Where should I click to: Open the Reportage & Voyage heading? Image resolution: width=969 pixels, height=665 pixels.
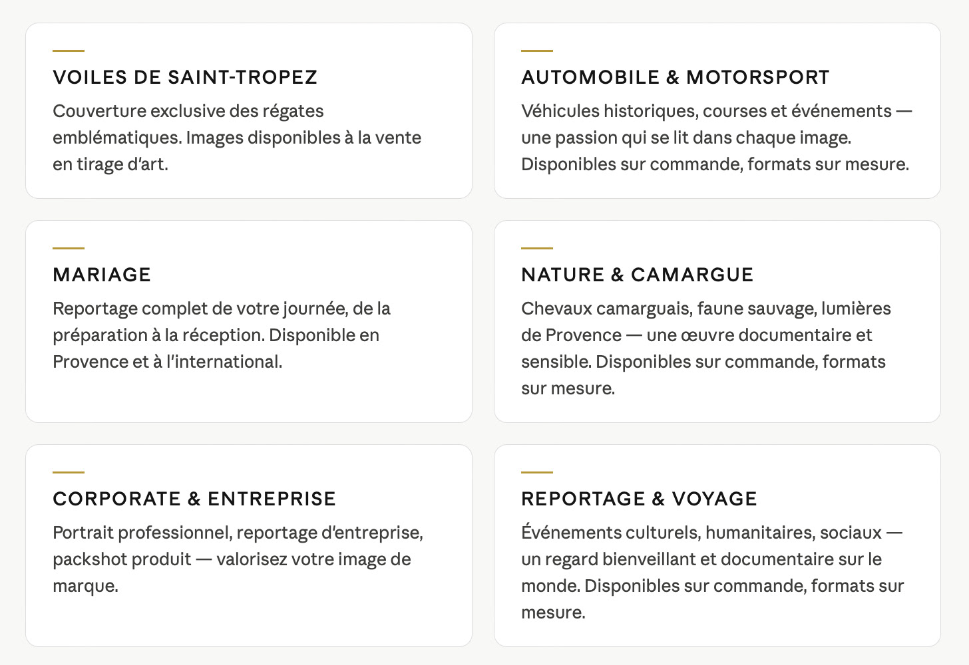pos(639,499)
